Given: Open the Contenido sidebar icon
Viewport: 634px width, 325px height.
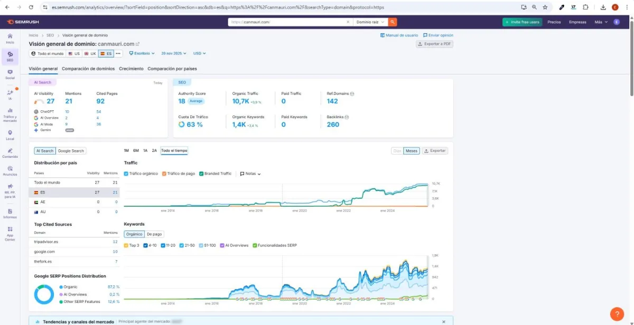Looking at the screenshot, I should 10,153.
